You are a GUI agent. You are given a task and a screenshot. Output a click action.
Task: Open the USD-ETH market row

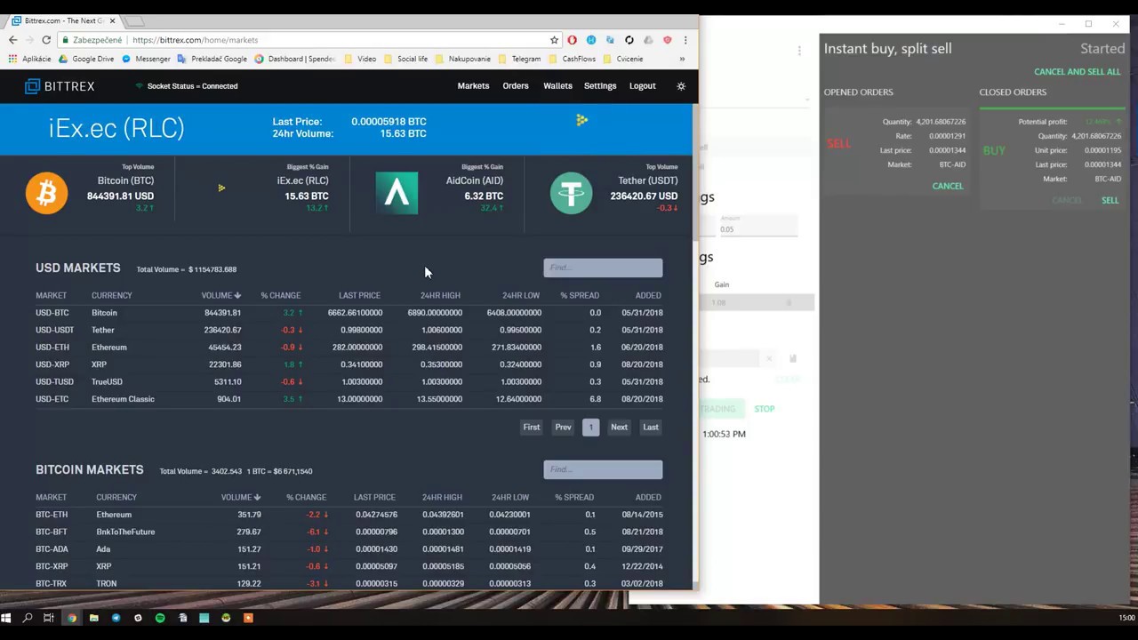tap(349, 348)
